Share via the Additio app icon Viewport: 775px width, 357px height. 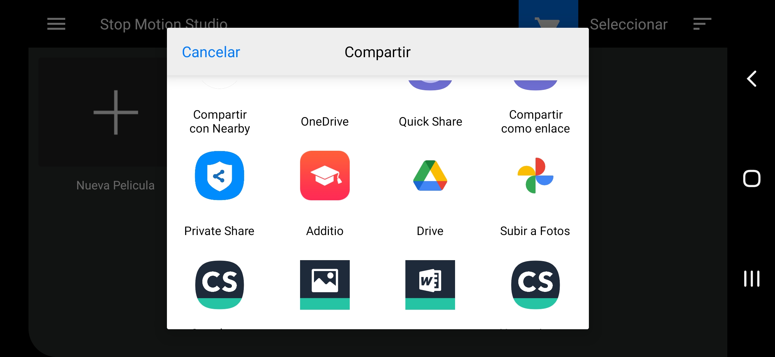325,176
